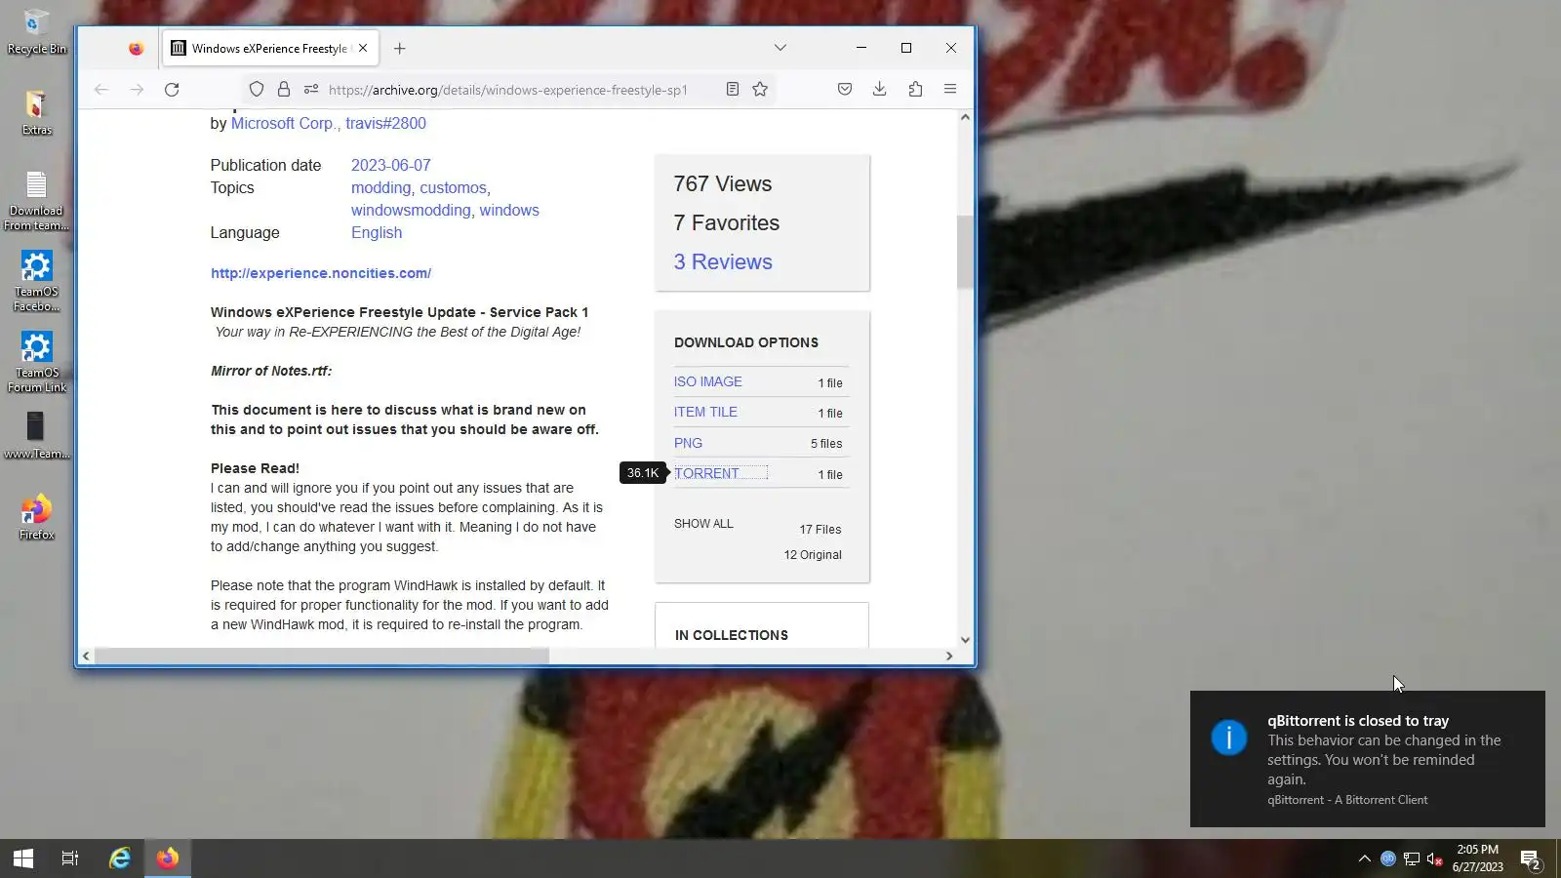Viewport: 1561px width, 878px height.
Task: Jump to the 3 Reviews section
Action: pos(723,262)
